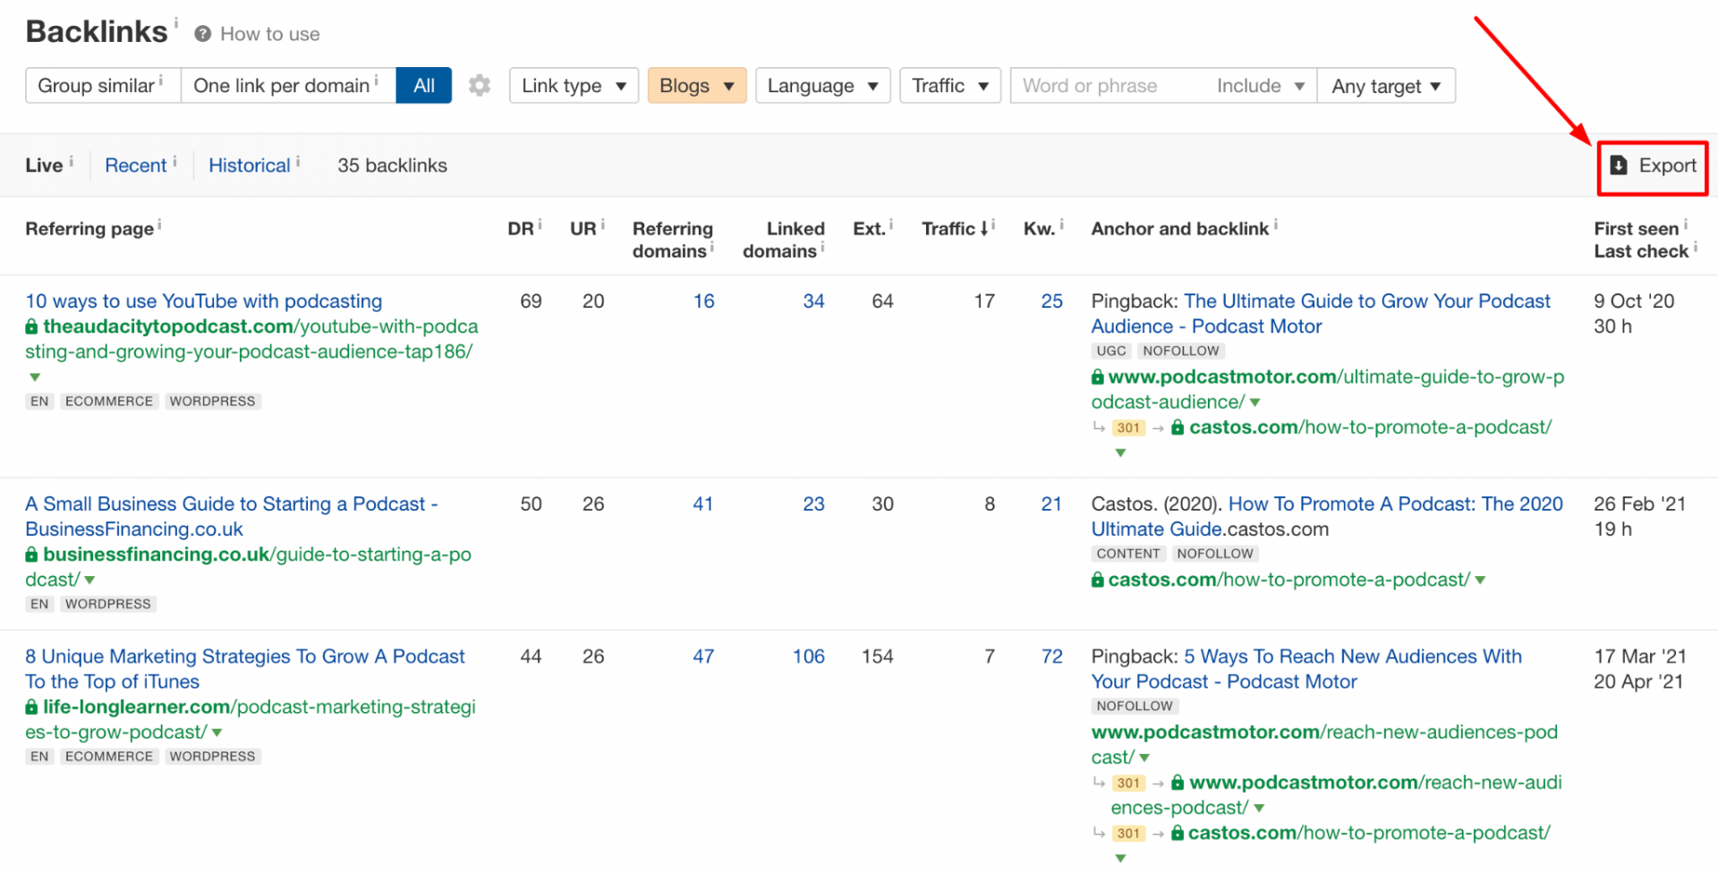
Task: Click the Export button
Action: pos(1653,166)
